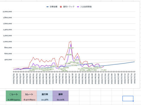Image resolution: width=141 pixels, height=105 pixels.
Task: Click the 1,800,000 y-axis label
Action: [7, 18]
